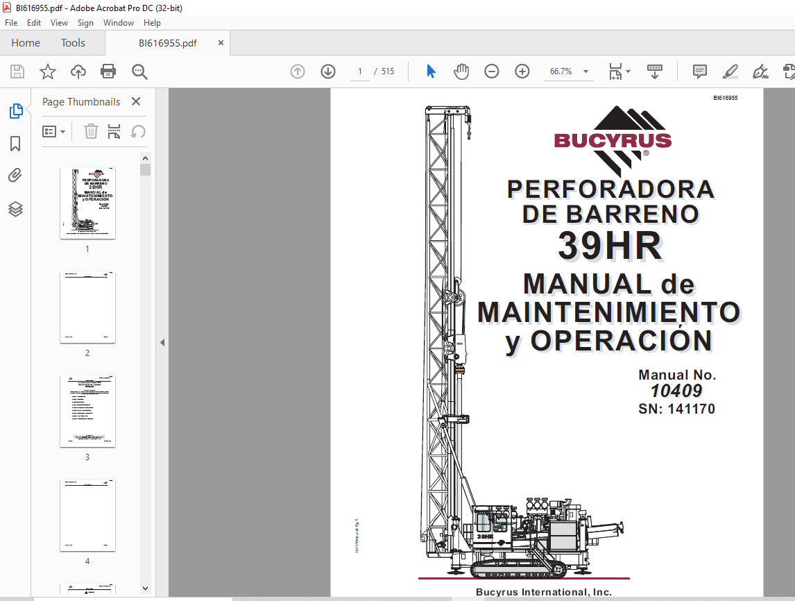Click the Save file icon

[17, 71]
